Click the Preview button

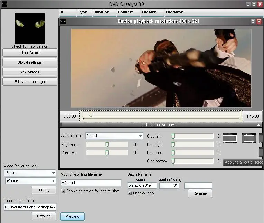[73, 216]
